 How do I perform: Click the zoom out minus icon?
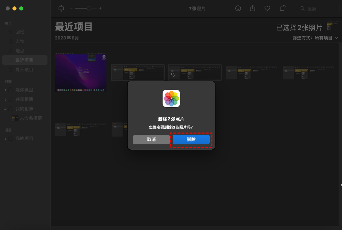(71, 8)
